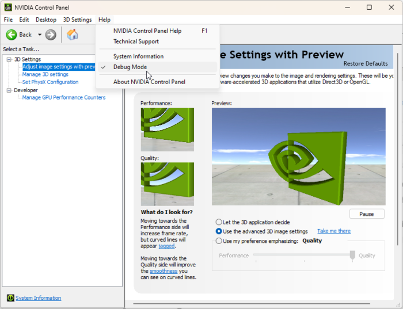Open the Desktop menu
403x309 pixels.
point(46,20)
